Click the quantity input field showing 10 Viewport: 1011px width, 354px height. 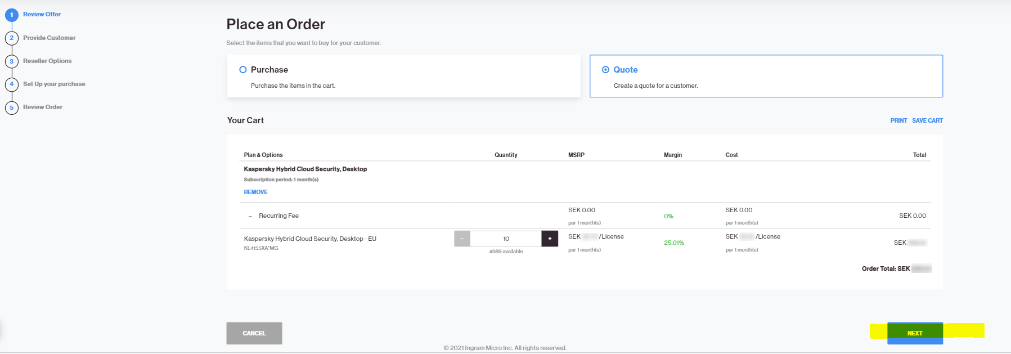tap(506, 239)
